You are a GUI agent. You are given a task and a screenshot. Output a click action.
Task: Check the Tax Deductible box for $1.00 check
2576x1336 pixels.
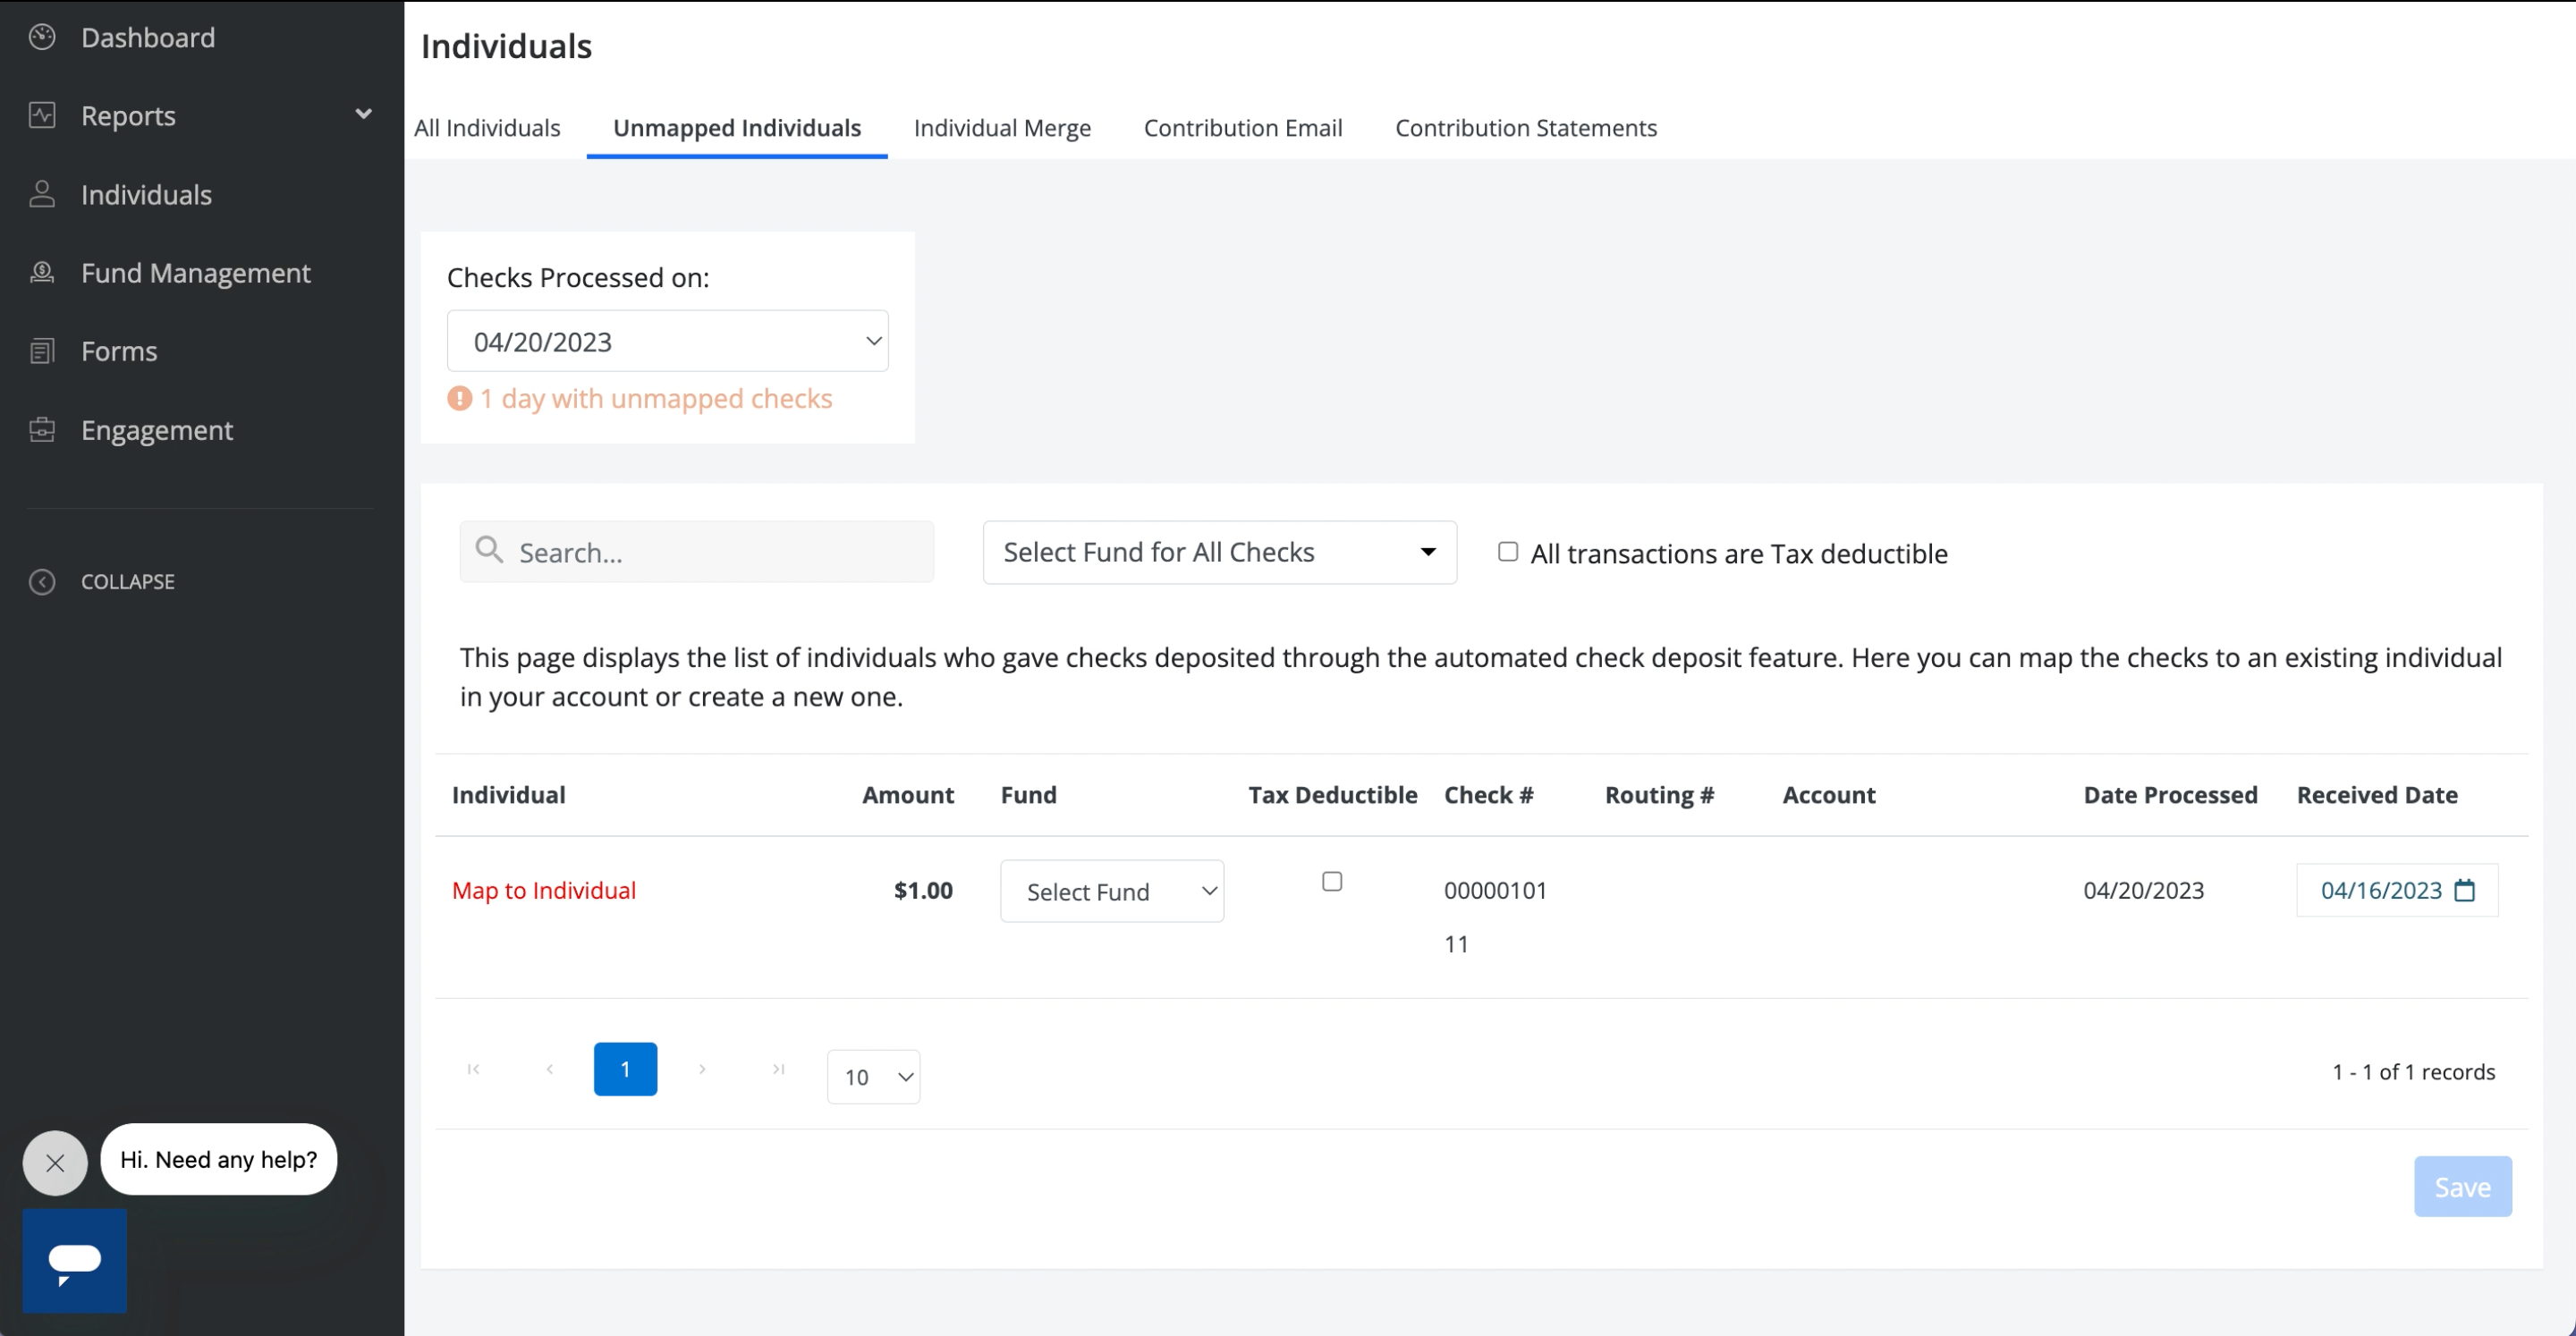1332,881
